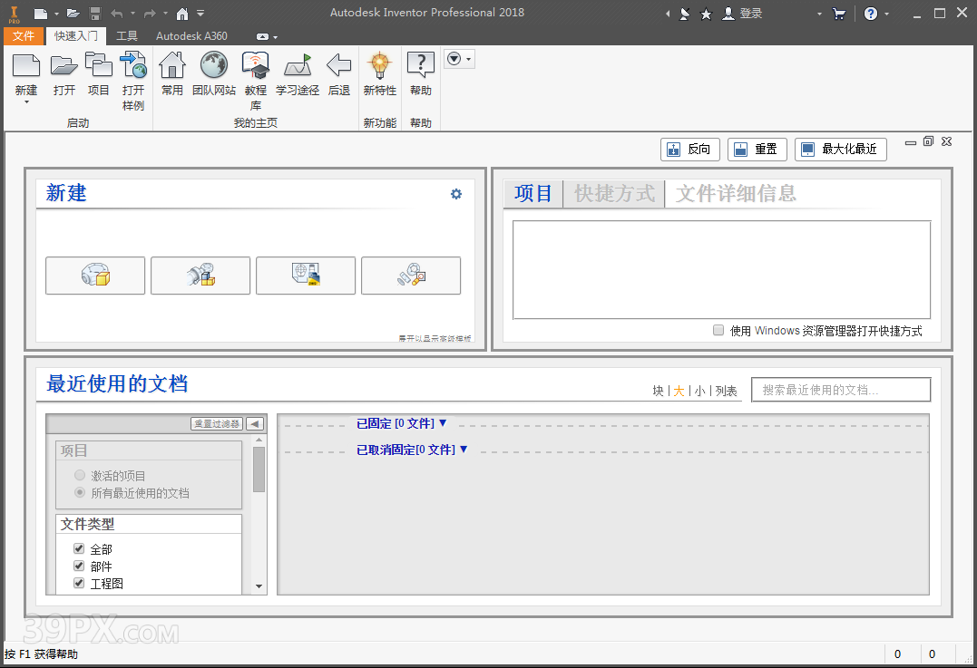Image resolution: width=977 pixels, height=668 pixels.
Task: Click the quick access Save icon
Action: (94, 13)
